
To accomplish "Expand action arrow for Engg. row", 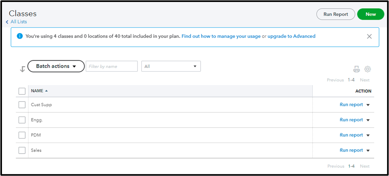I will pos(368,120).
